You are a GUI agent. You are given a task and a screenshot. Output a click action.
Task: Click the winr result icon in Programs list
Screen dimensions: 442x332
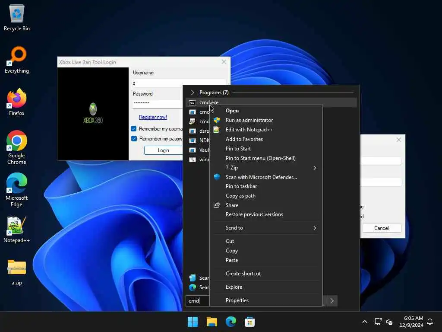tap(193, 160)
